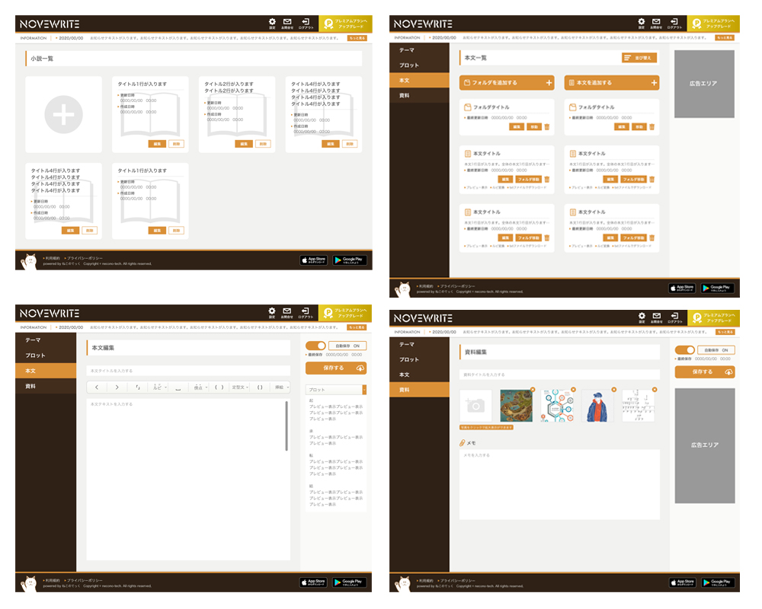The width and height of the screenshot is (762, 609).
Task: Expand the 定型文 dropdown in the editor toolbar
Action: [x=240, y=387]
